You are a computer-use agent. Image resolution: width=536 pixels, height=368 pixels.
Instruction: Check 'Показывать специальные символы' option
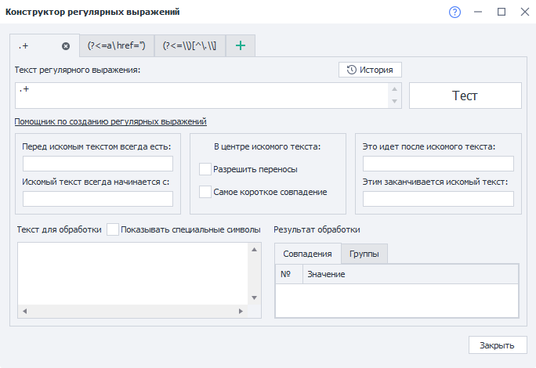coord(114,229)
